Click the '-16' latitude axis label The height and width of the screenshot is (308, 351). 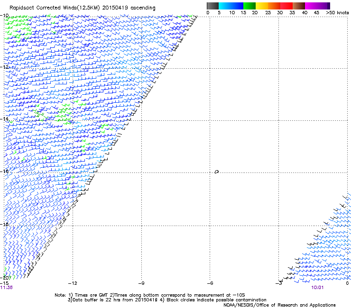(4, 172)
